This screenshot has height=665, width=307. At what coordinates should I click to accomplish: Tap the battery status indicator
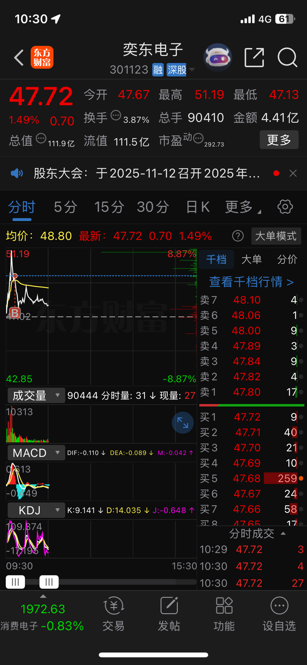pos(286,19)
